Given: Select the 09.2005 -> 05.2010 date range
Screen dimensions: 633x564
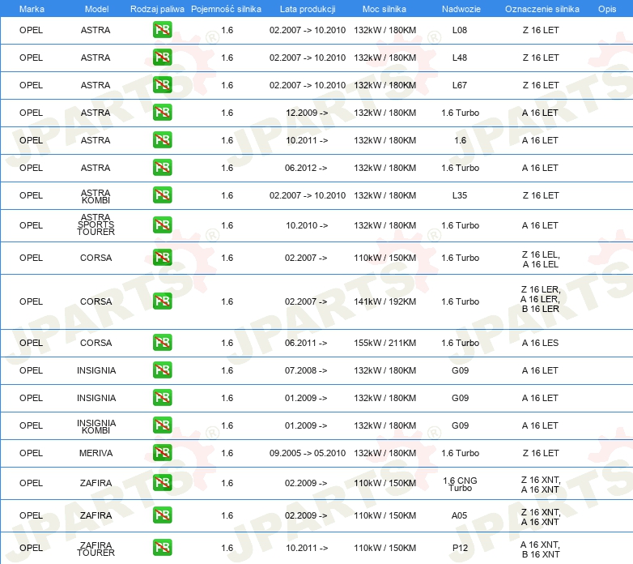Looking at the screenshot, I should (x=308, y=453).
